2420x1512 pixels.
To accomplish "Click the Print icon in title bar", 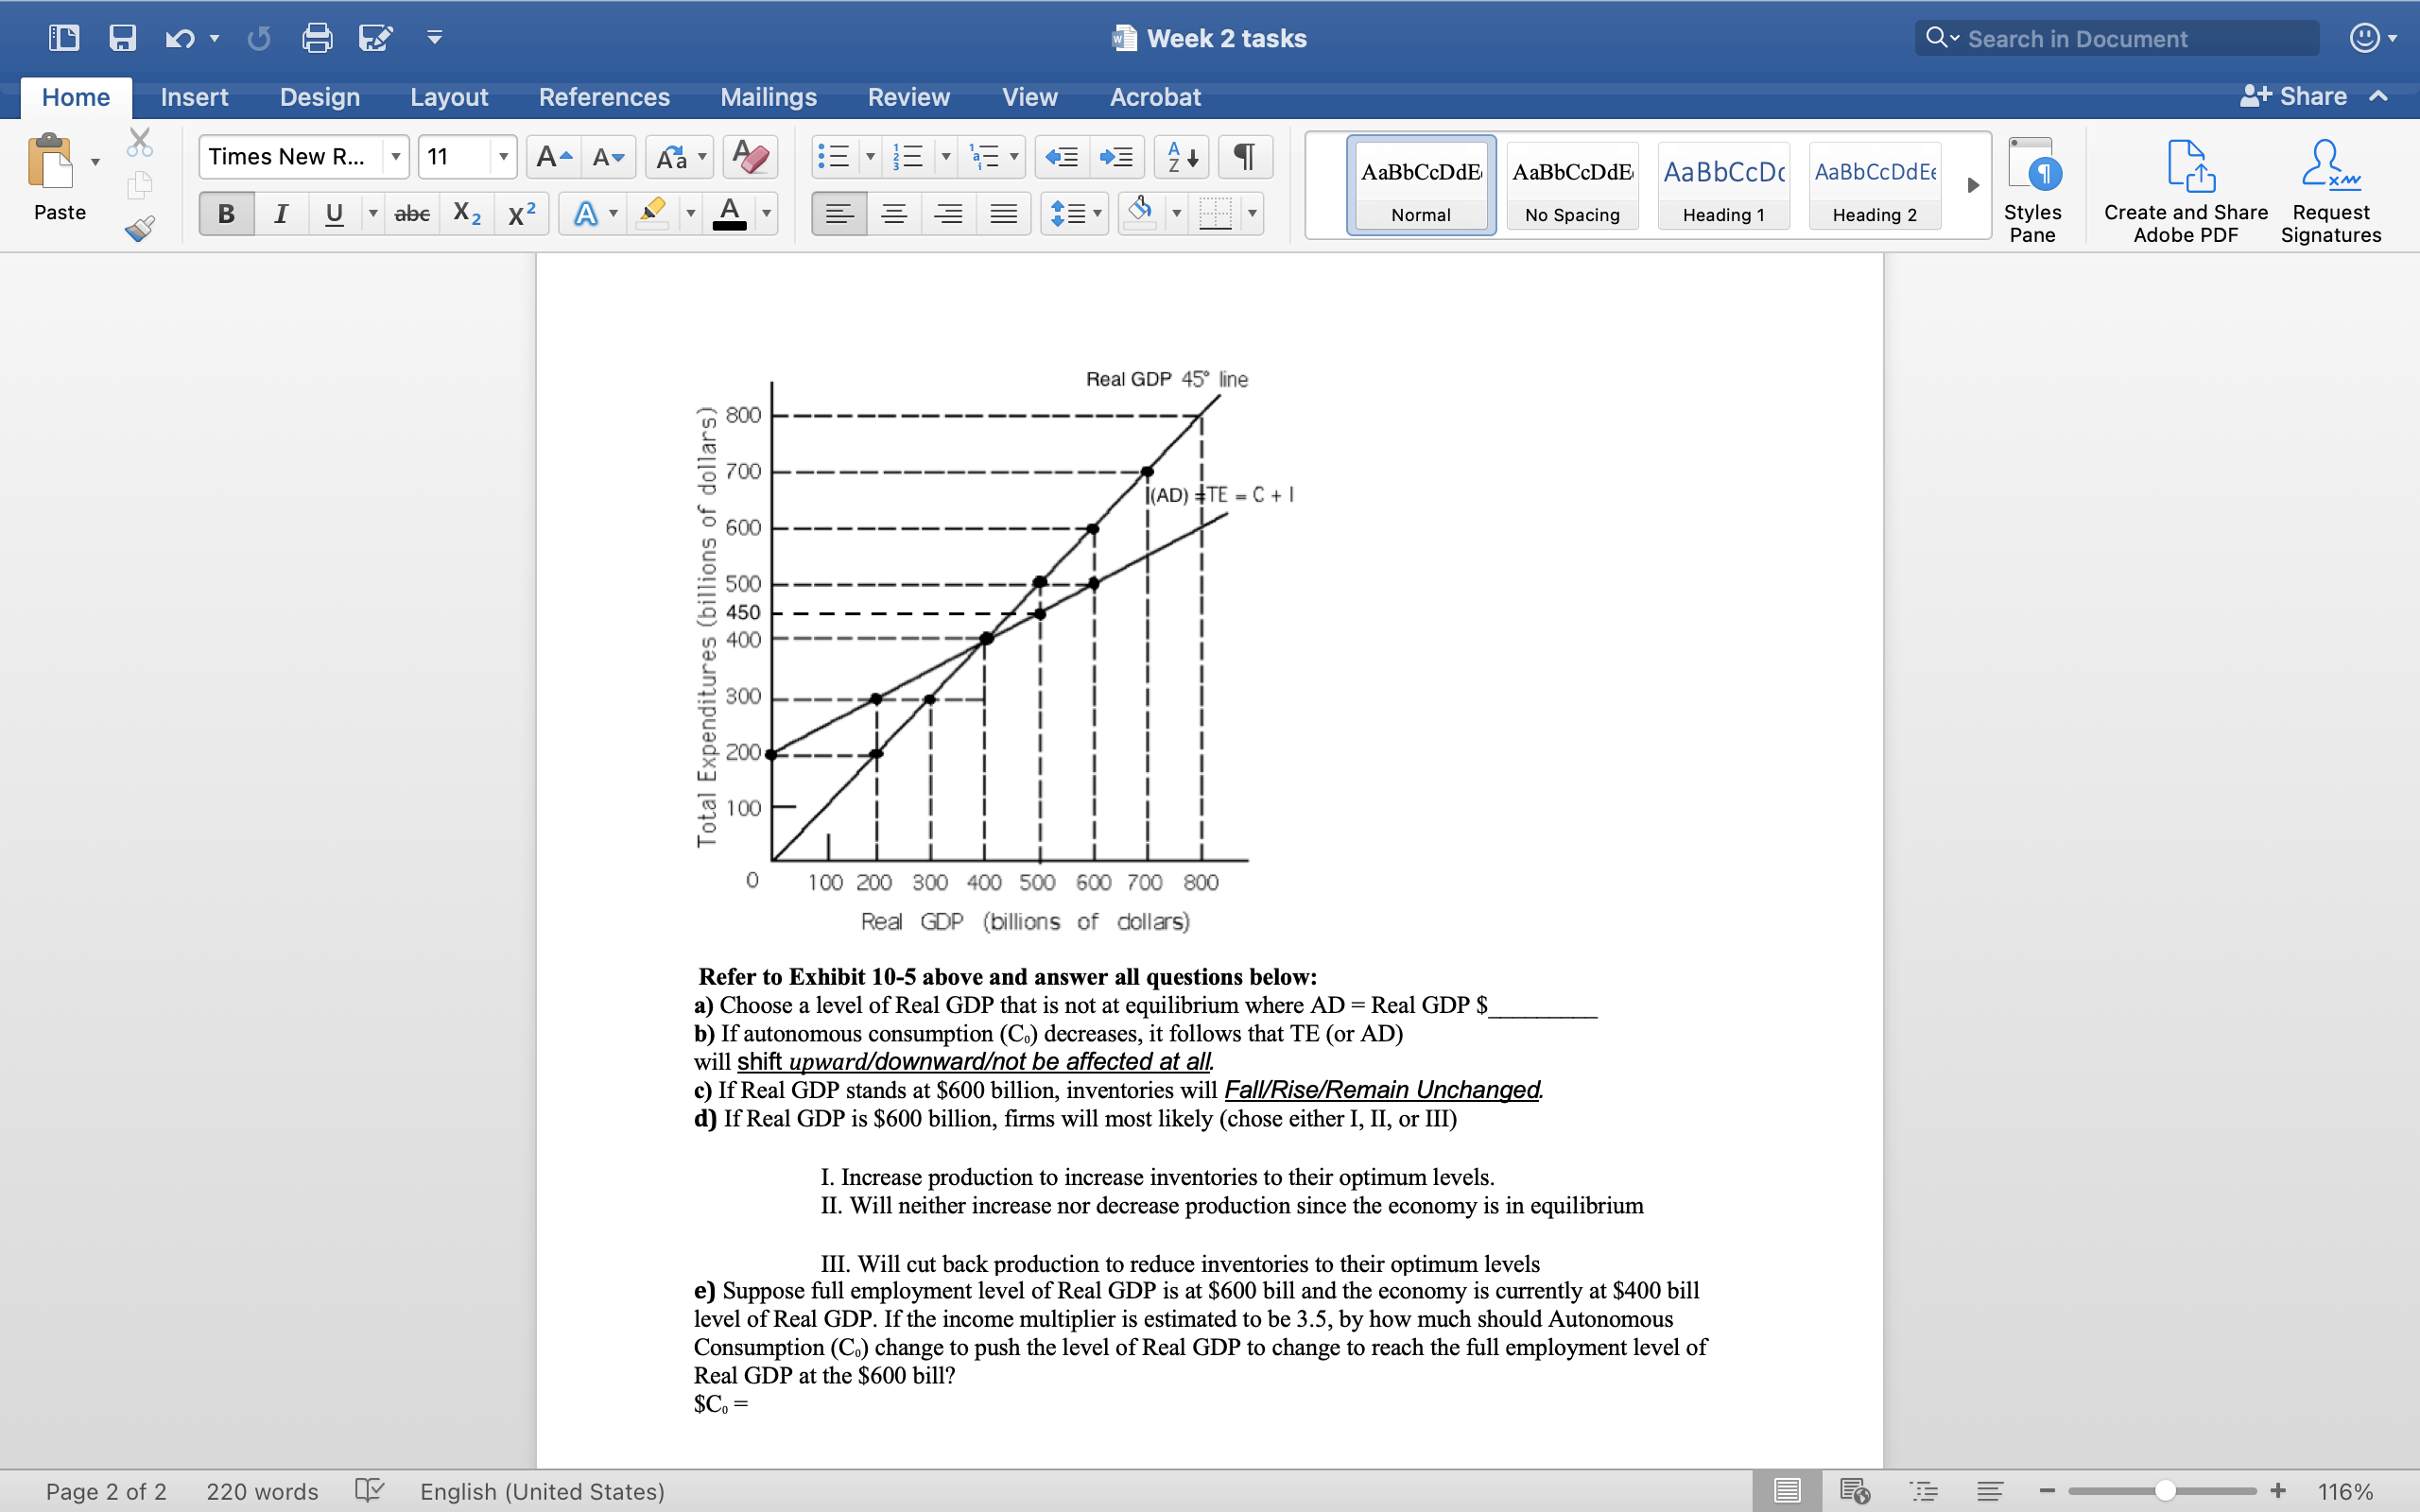I will point(317,38).
